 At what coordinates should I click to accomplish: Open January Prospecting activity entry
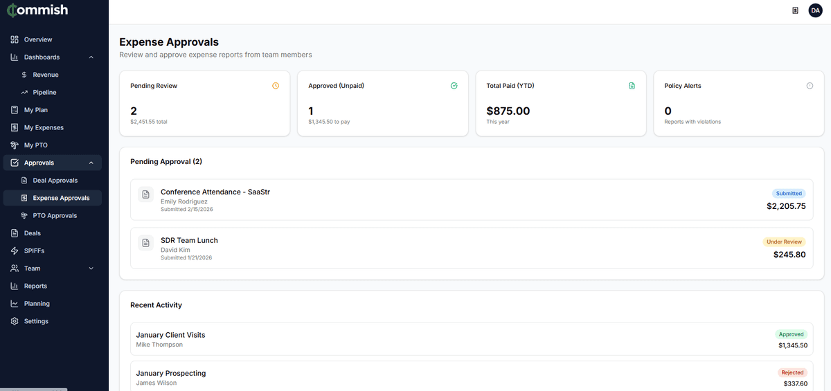(472, 377)
